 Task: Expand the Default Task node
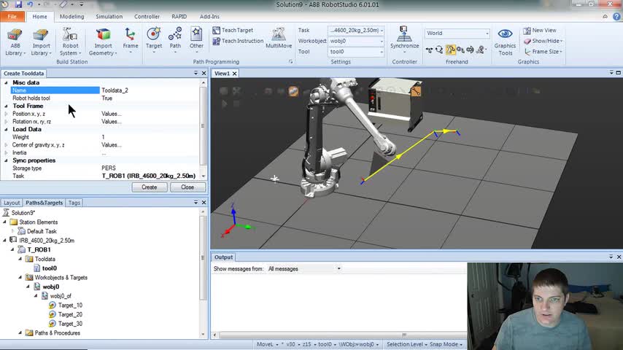12,231
